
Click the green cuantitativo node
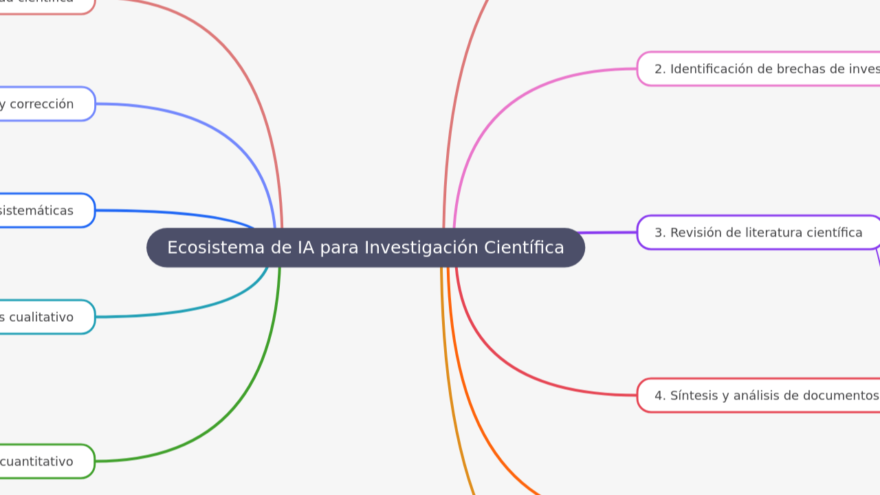point(41,461)
